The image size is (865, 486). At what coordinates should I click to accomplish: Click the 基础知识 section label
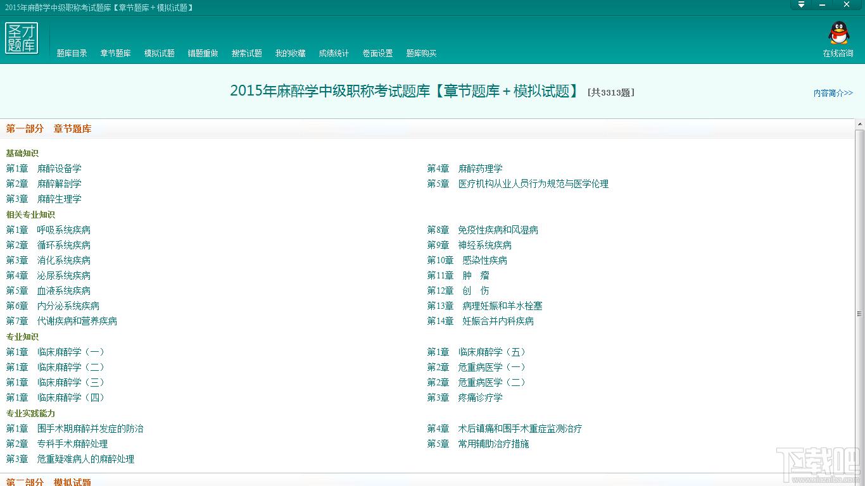(22, 153)
